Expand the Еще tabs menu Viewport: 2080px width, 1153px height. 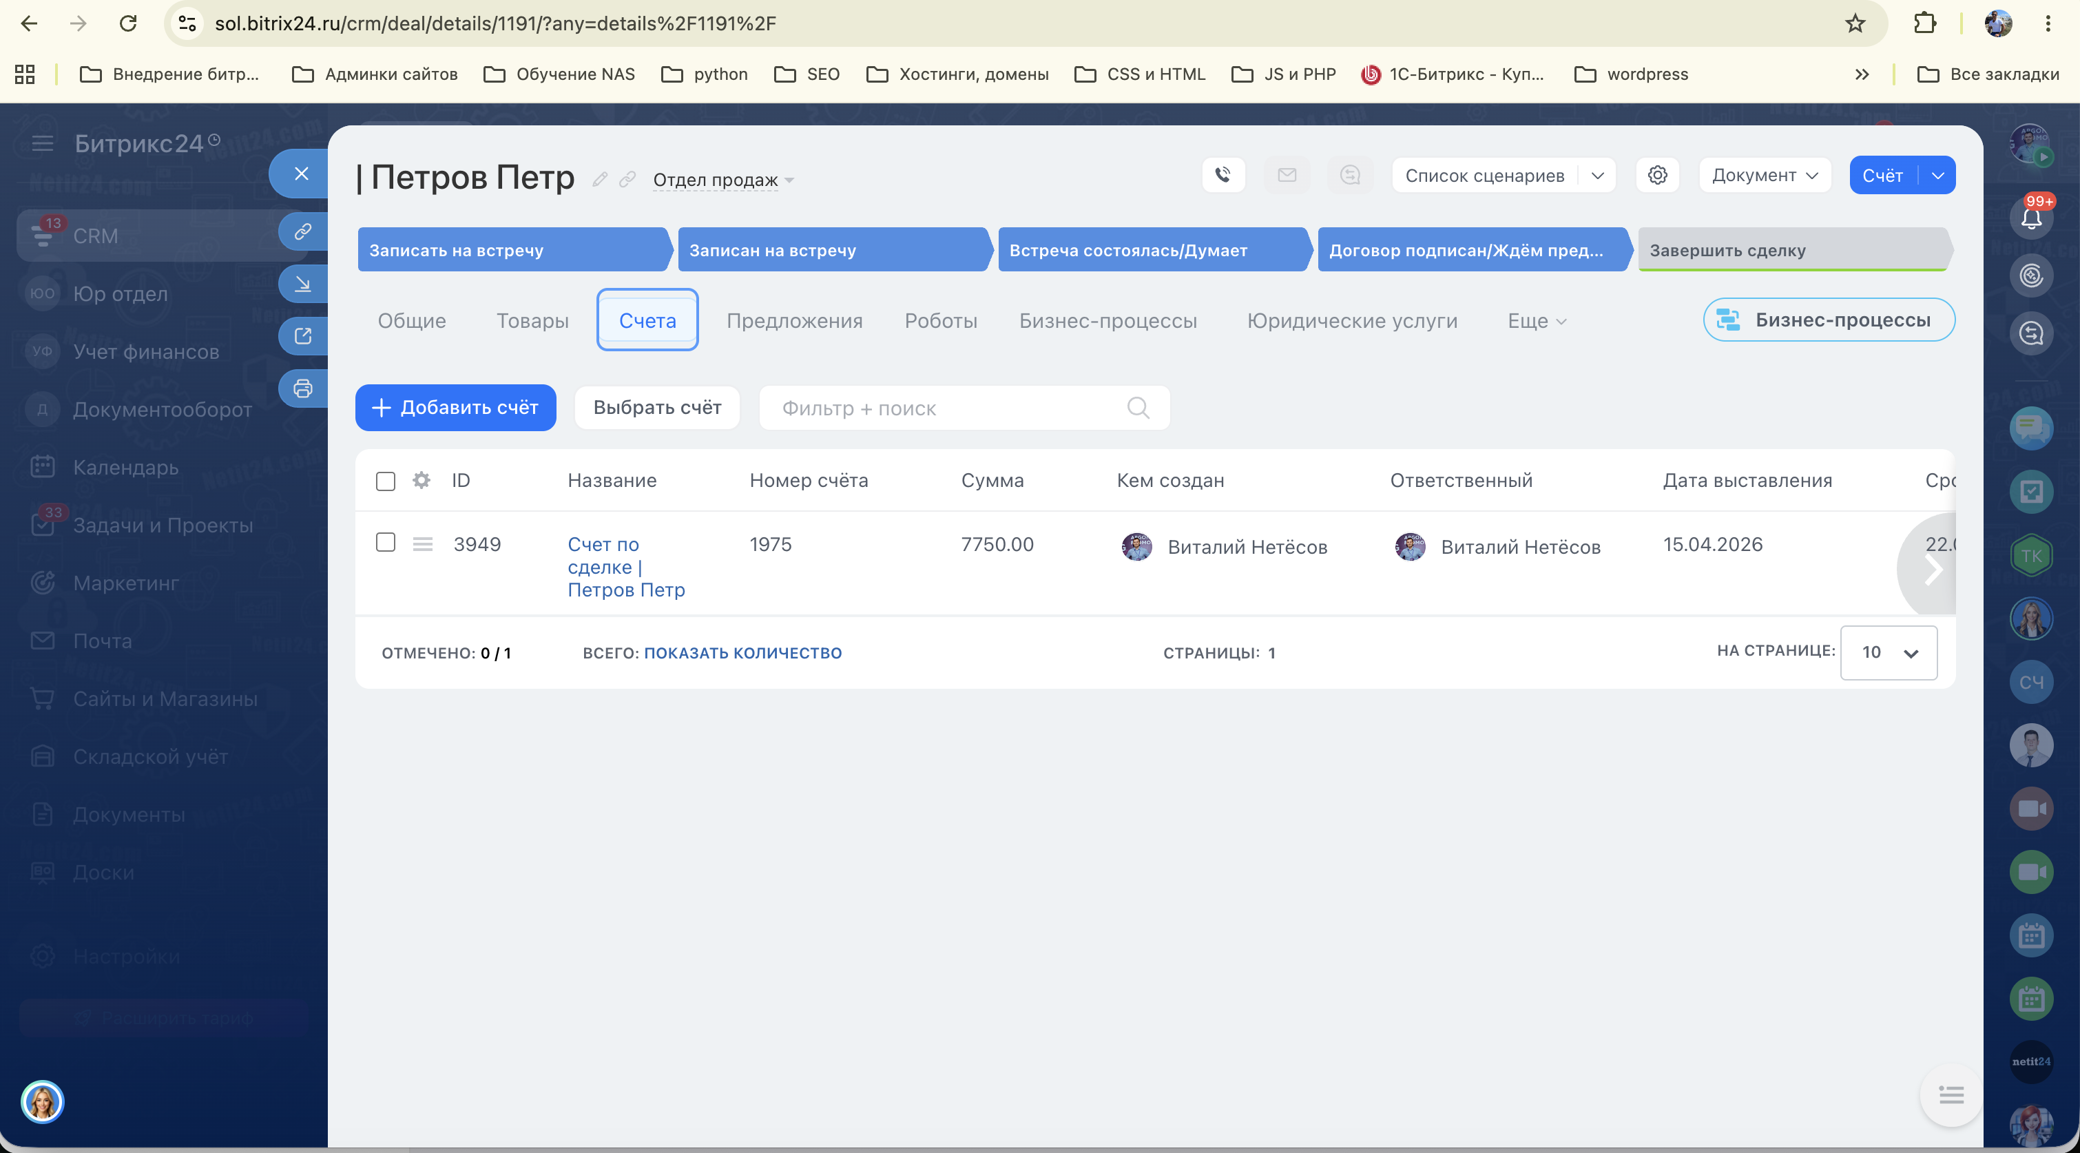[1537, 320]
